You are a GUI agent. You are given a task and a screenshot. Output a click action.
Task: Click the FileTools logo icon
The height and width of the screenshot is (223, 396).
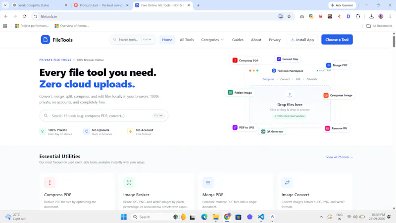tap(46, 40)
